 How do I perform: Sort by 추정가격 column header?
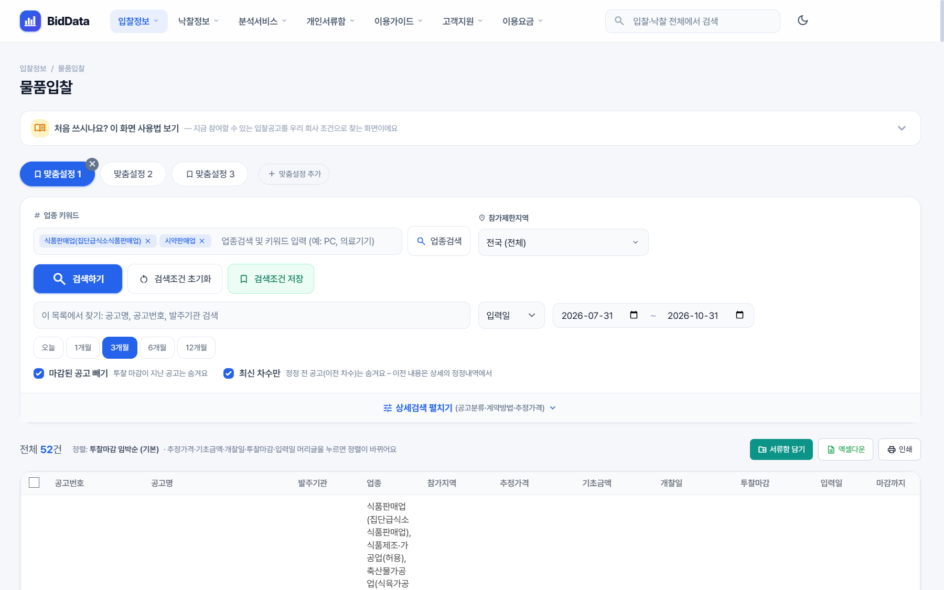[514, 483]
